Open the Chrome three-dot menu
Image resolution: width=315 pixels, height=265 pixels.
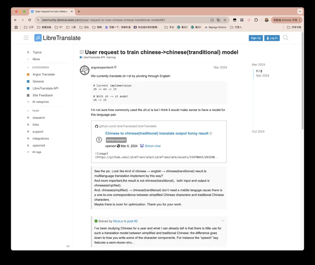[300, 20]
